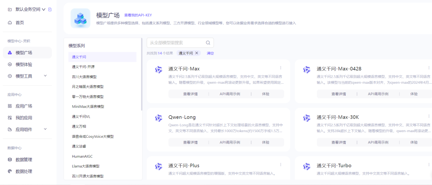Viewport: 432px width, 185px height.
Task: Click the Qwen-Long model logo
Action: (158, 118)
